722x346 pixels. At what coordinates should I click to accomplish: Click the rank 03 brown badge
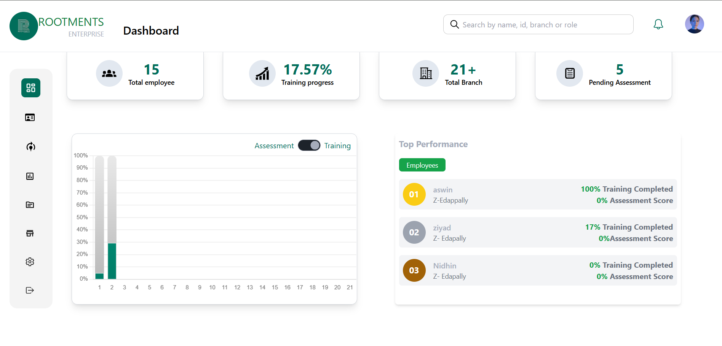tap(414, 270)
